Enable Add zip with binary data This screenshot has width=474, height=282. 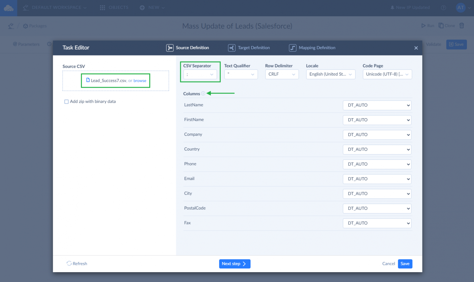[66, 102]
